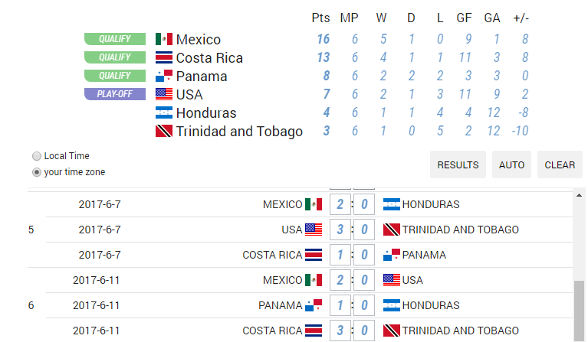
Task: Edit Mexico's score against Honduras
Action: pos(340,204)
